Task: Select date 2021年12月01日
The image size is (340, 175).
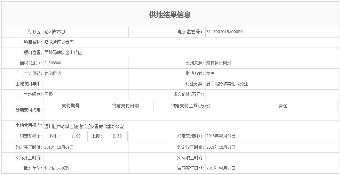Action: (221, 147)
